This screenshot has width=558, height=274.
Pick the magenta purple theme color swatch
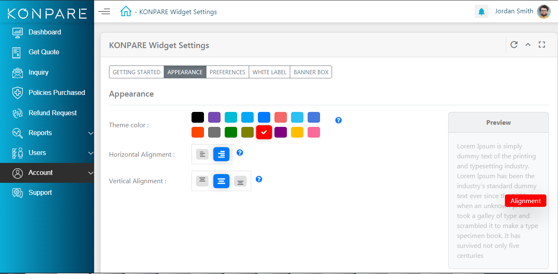pyautogui.click(x=281, y=132)
